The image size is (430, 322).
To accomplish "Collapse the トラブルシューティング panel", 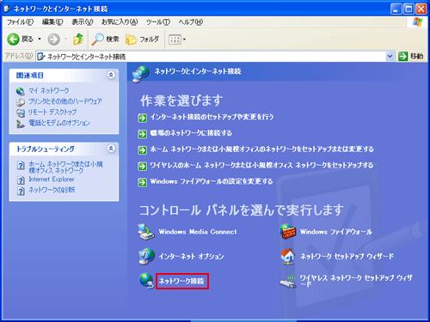I will [x=111, y=149].
